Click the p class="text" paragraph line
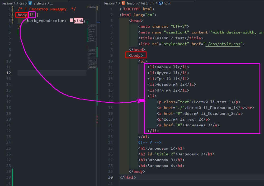Screen dimensions: 264x186 pos(199,102)
